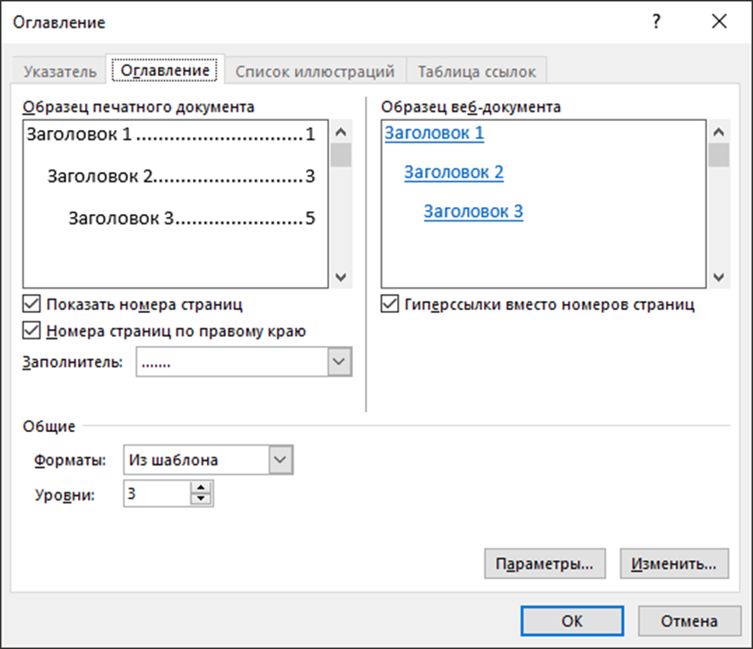
Task: Switch to the Указатель tab
Action: (59, 71)
